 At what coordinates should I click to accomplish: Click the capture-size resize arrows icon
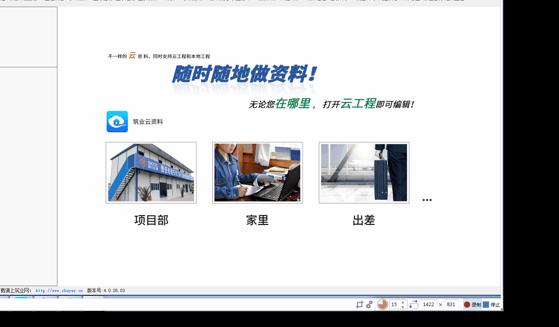413,305
